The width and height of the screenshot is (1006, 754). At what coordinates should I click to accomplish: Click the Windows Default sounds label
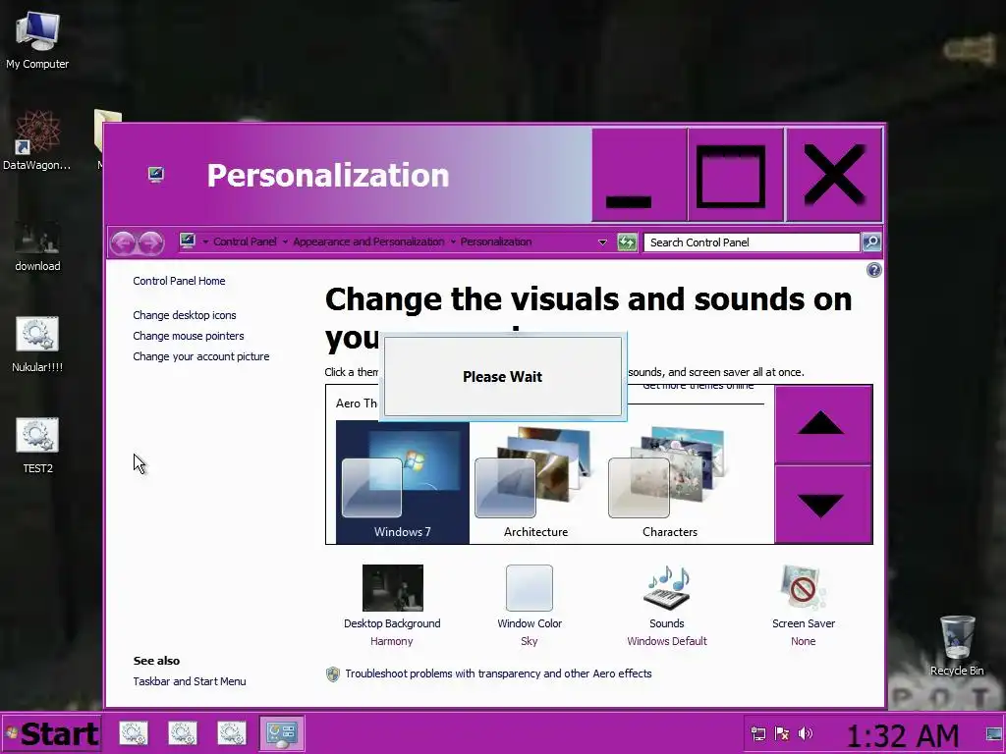tap(667, 641)
